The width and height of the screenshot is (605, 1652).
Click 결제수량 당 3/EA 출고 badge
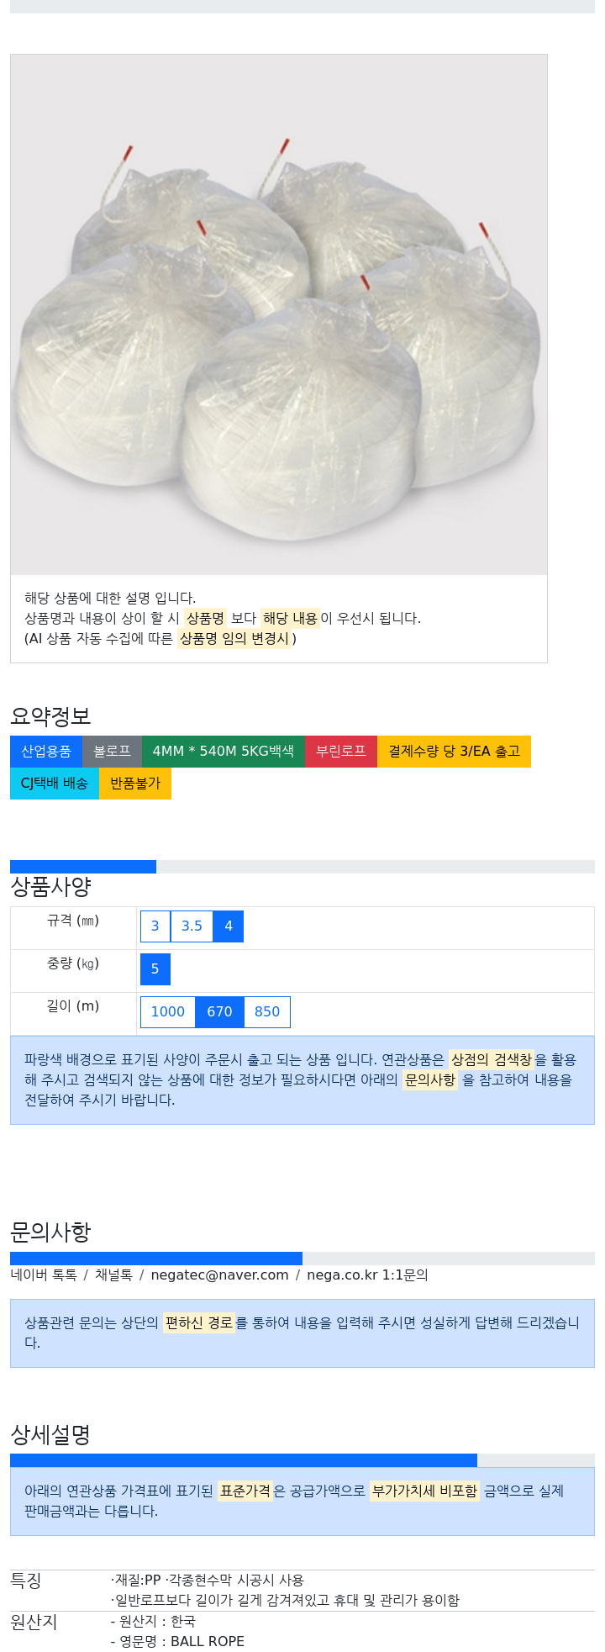[x=454, y=752]
